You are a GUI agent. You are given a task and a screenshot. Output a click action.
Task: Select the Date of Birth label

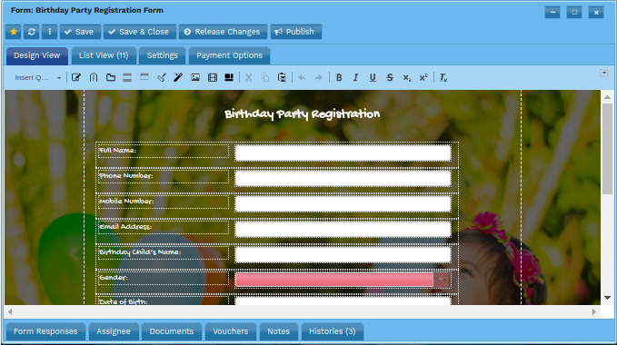[x=124, y=301]
